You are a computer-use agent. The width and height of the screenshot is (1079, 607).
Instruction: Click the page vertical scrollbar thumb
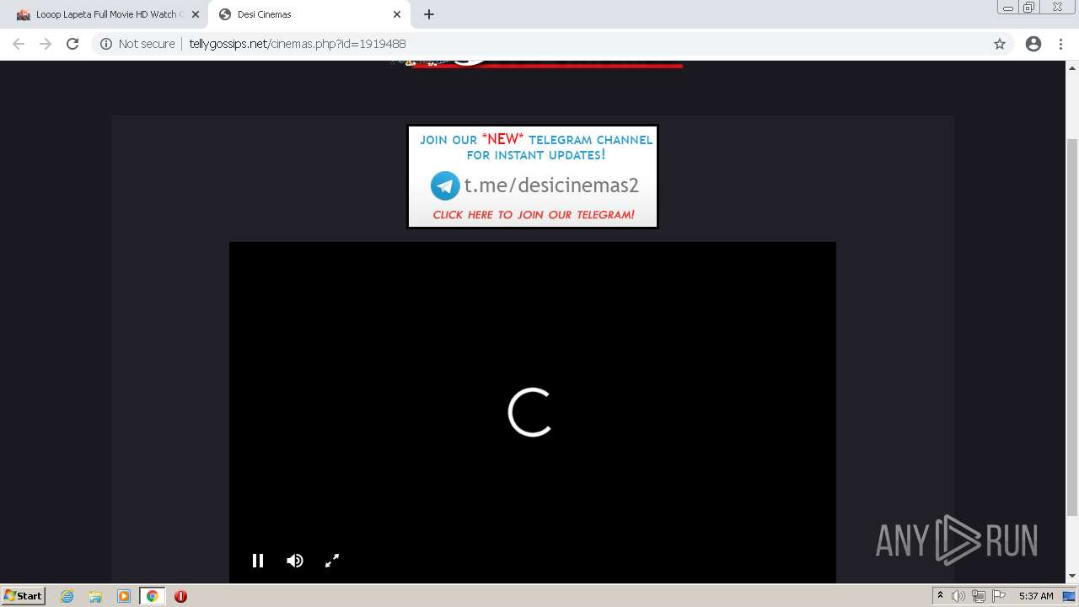tap(1072, 327)
